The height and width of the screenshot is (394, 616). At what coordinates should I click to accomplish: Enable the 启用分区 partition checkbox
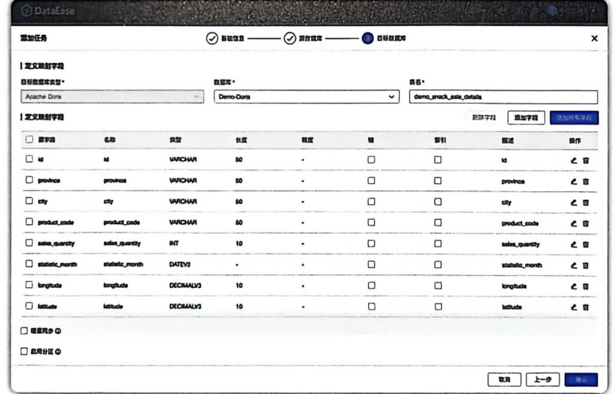click(x=24, y=352)
